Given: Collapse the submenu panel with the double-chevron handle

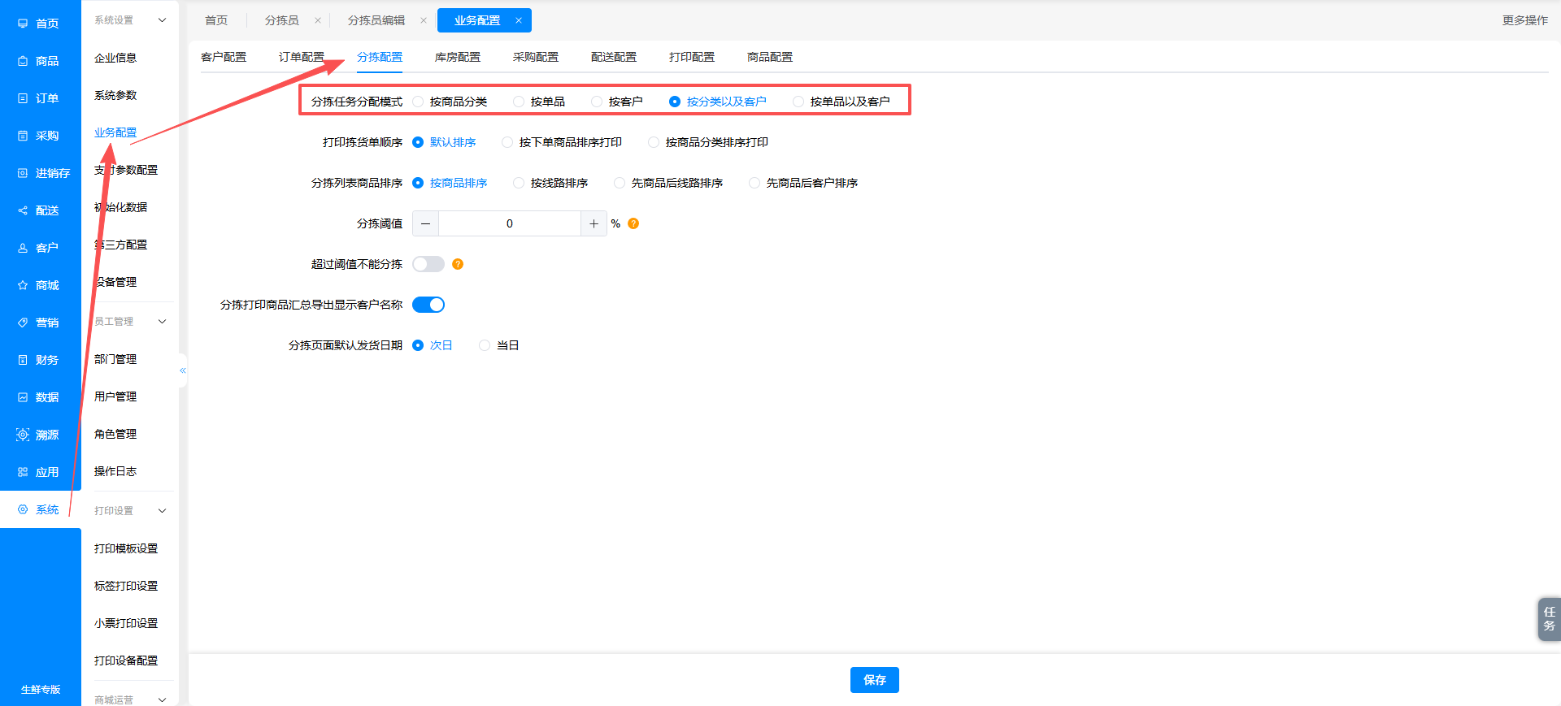Looking at the screenshot, I should (183, 370).
